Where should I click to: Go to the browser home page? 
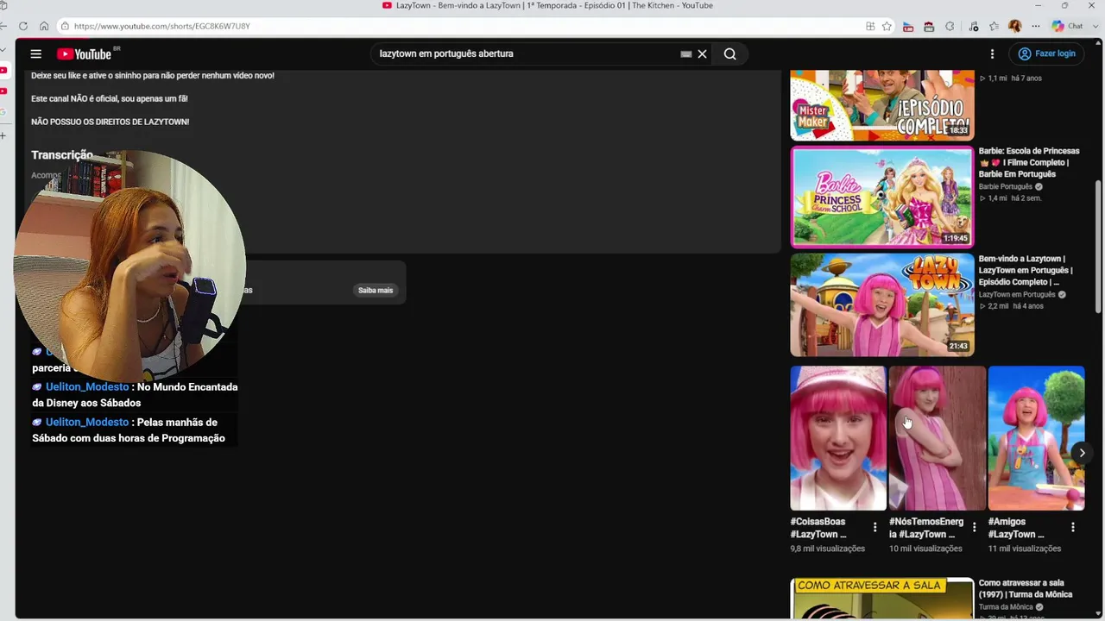click(x=44, y=26)
